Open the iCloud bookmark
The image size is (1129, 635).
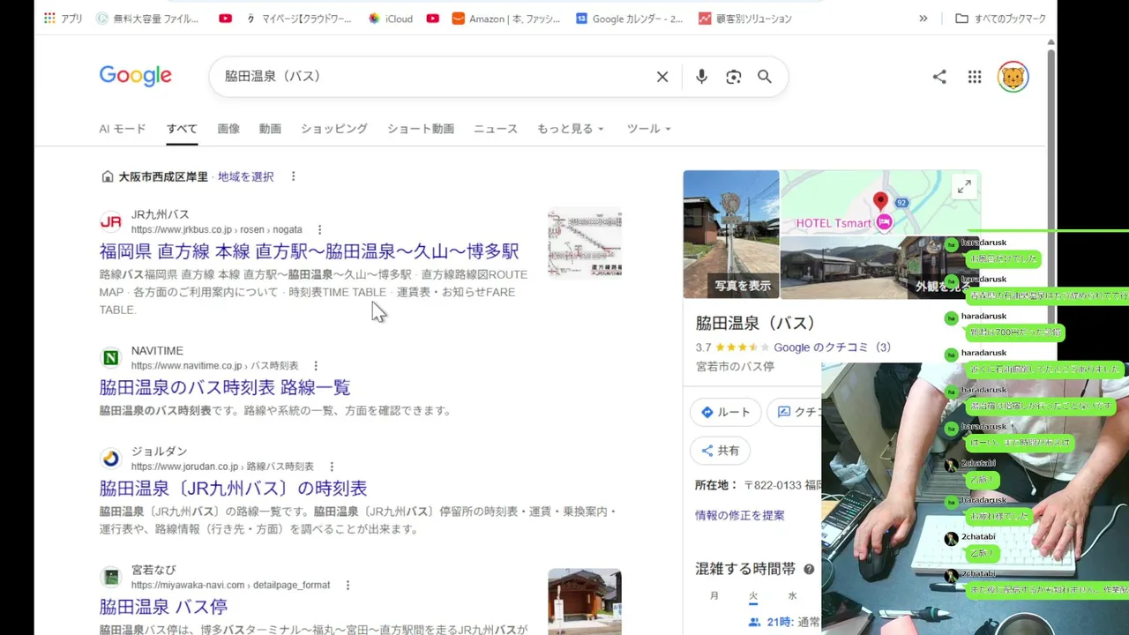pos(391,19)
